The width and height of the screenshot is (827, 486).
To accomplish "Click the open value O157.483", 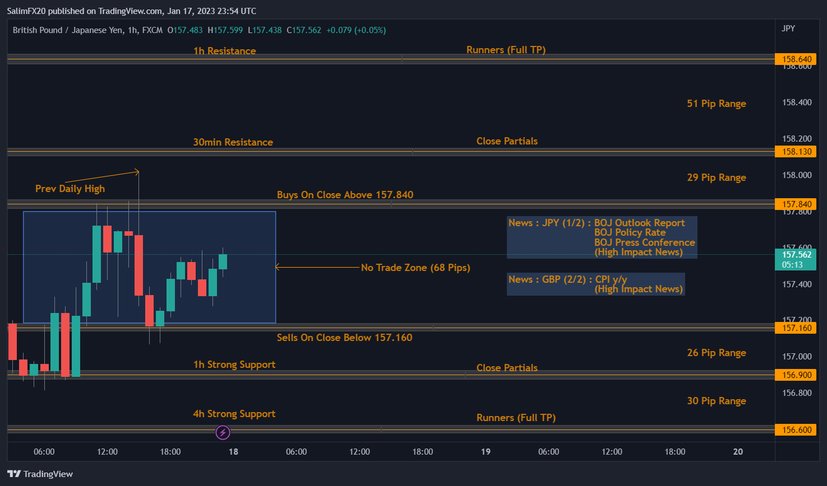I will (x=185, y=30).
